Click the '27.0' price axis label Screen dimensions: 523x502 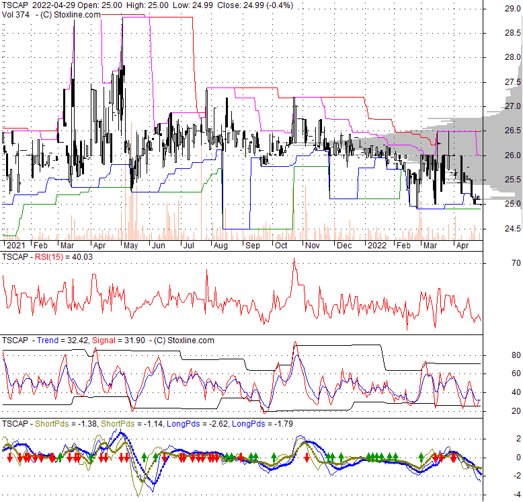[x=513, y=106]
